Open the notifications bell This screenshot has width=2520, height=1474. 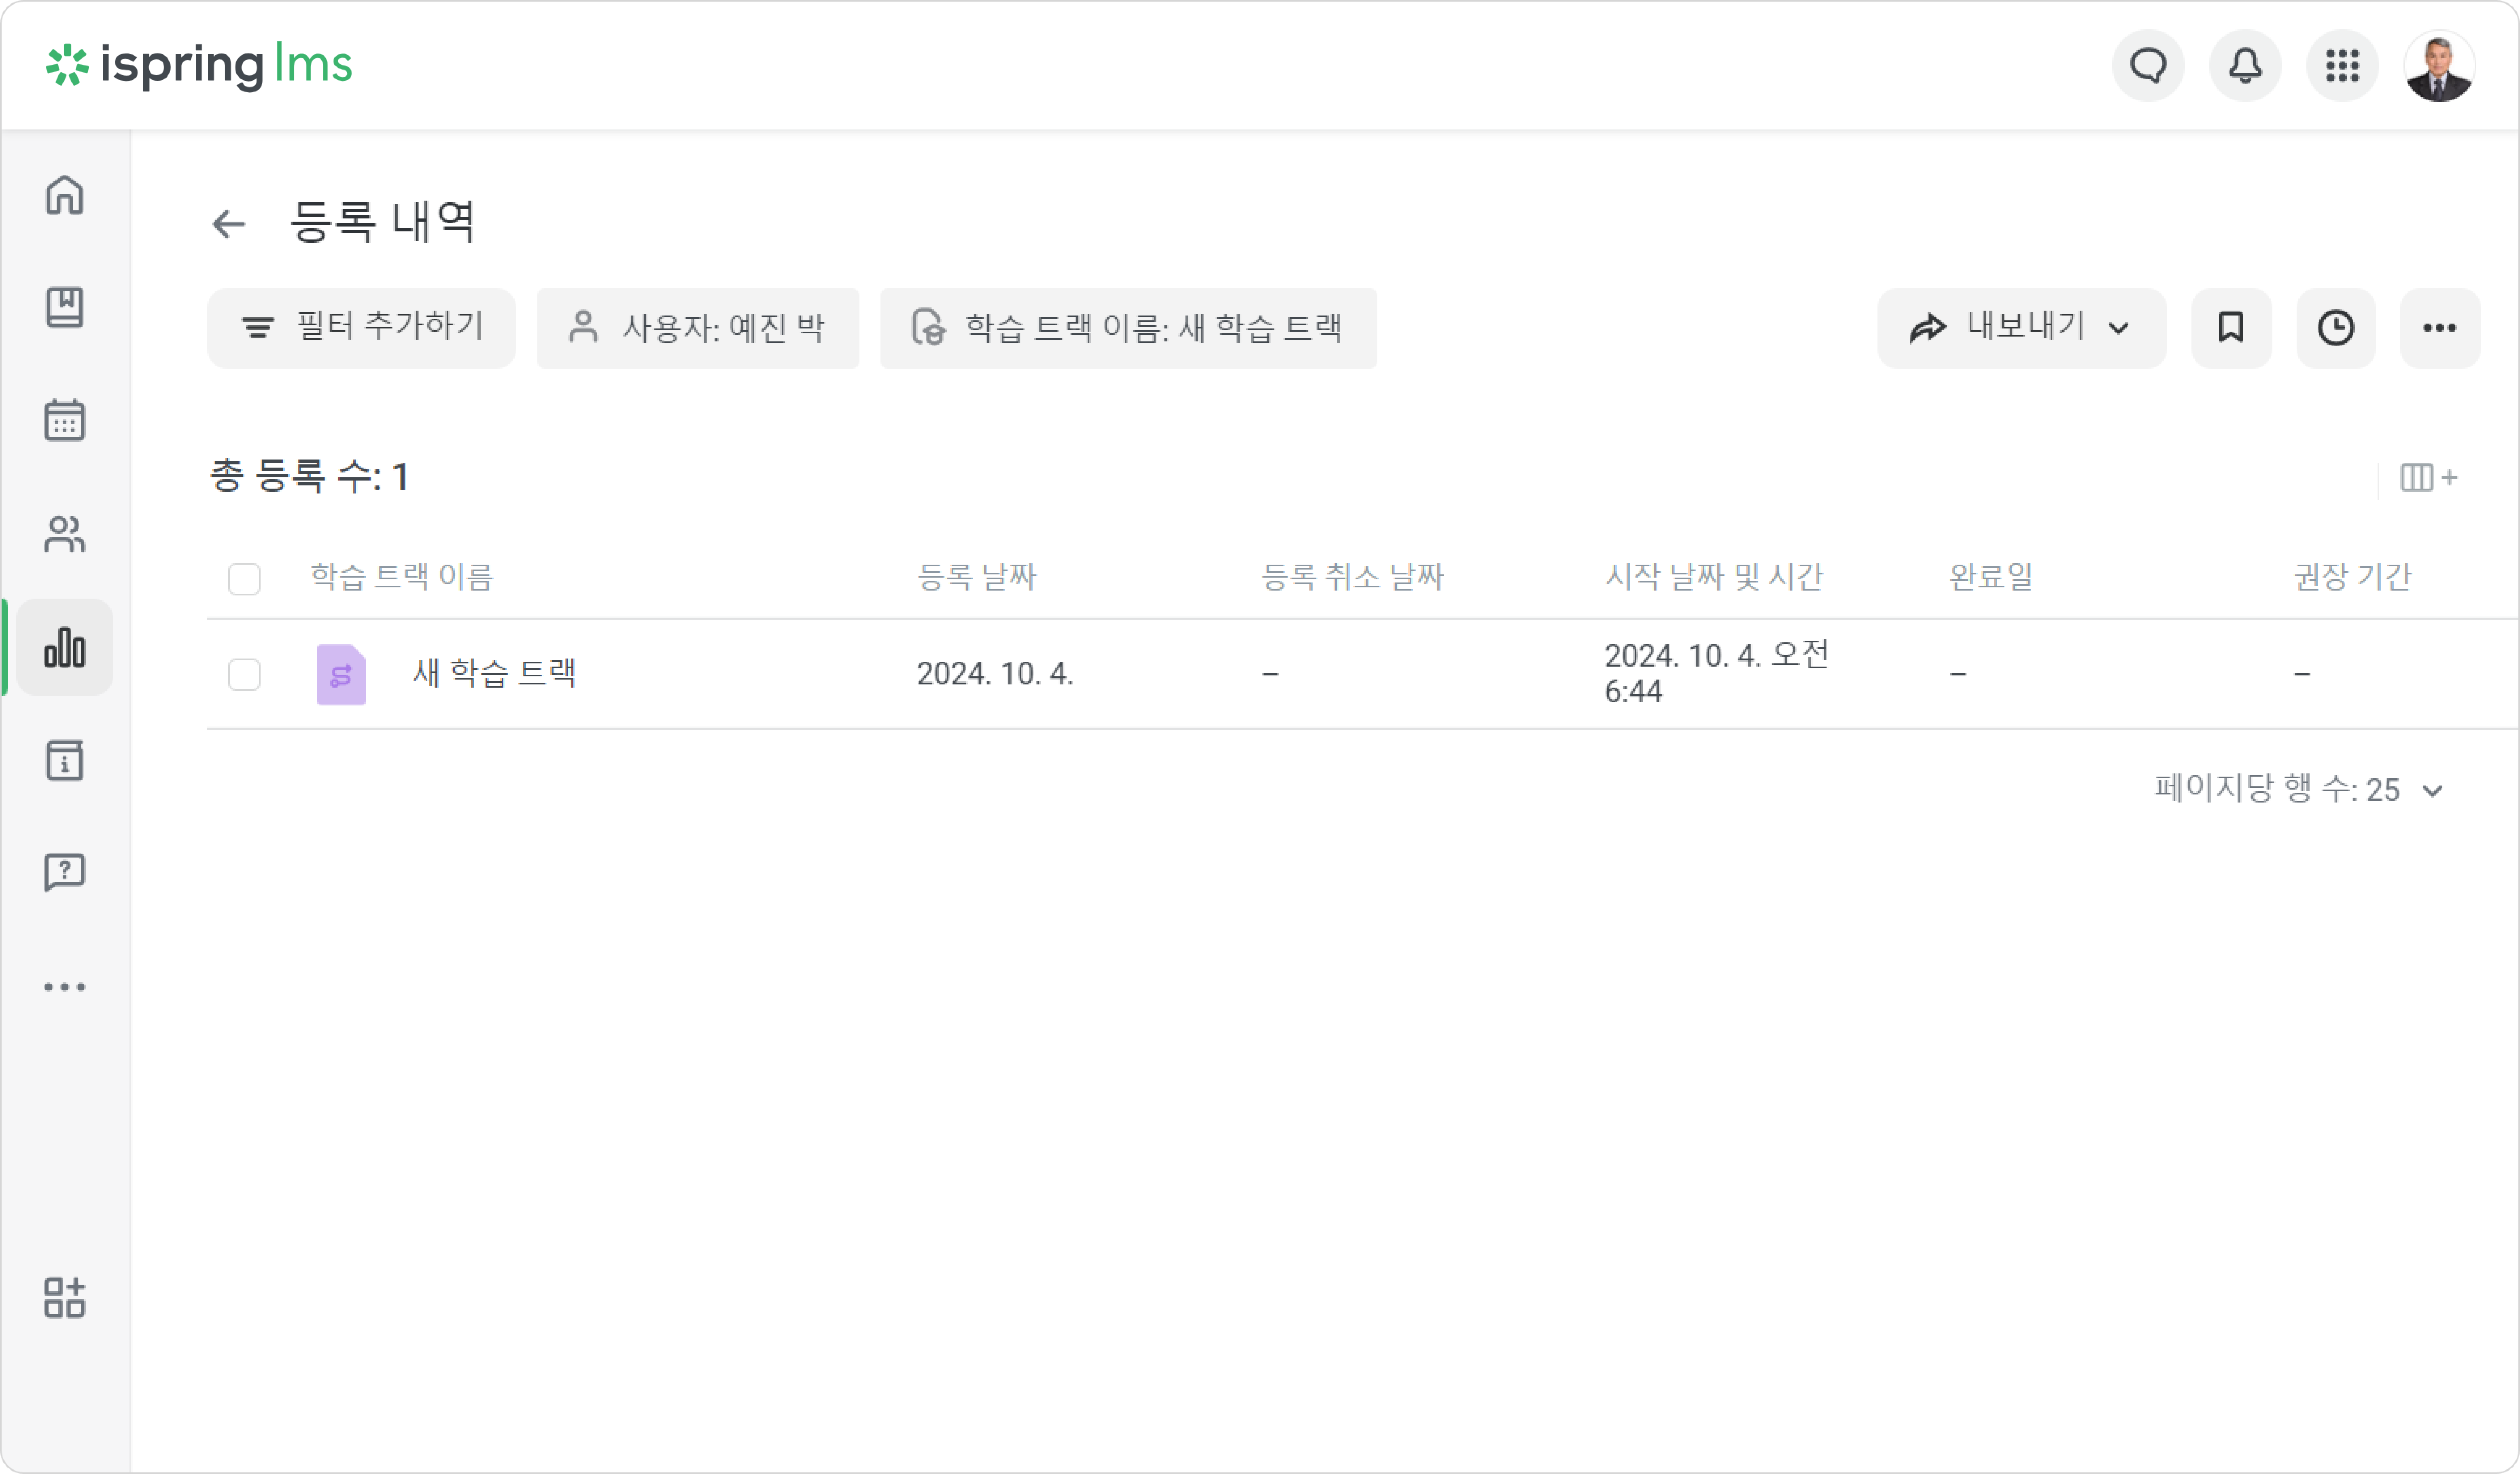[2245, 66]
